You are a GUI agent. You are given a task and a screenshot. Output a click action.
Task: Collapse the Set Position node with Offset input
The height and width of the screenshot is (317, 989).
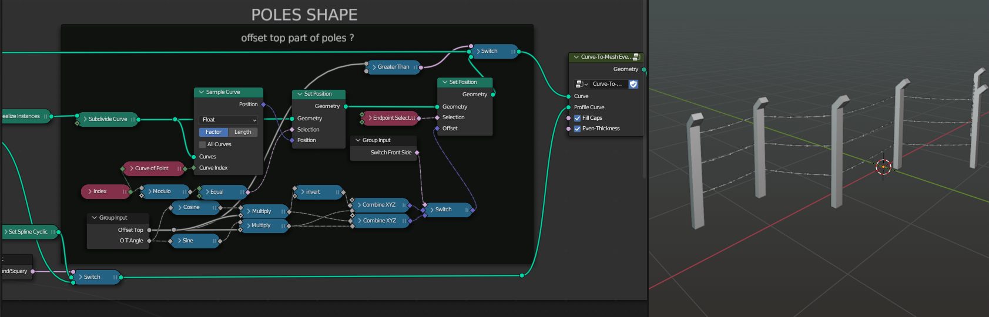click(x=445, y=82)
